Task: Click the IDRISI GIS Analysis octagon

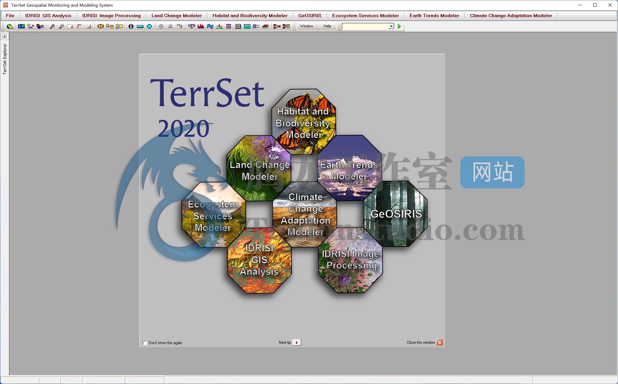Action: (x=259, y=260)
